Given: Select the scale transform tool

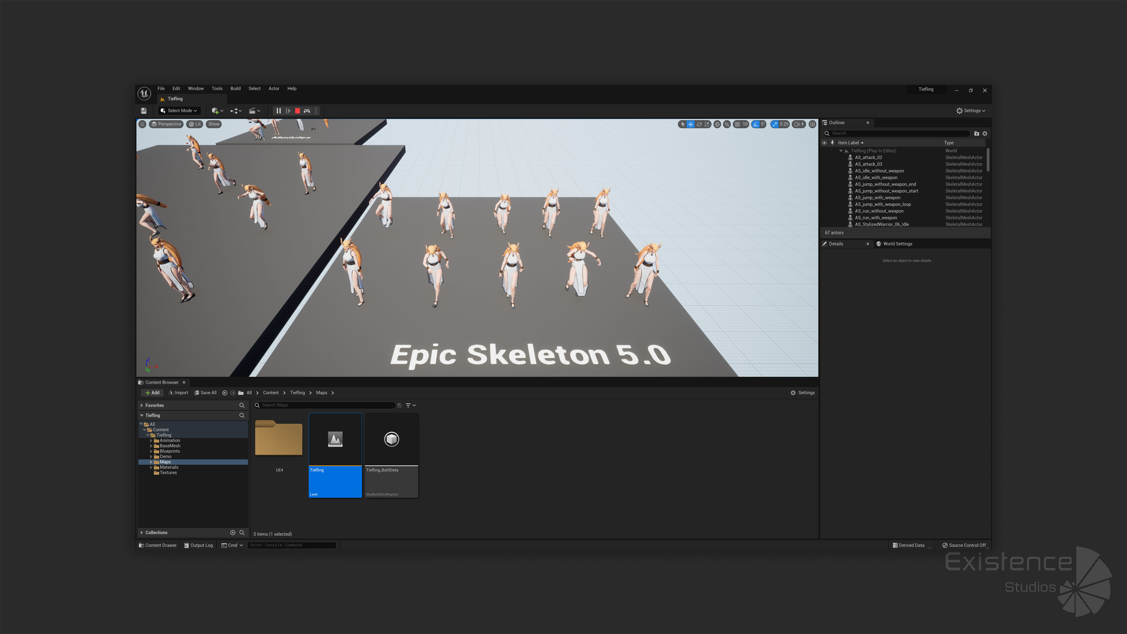Looking at the screenshot, I should point(706,124).
